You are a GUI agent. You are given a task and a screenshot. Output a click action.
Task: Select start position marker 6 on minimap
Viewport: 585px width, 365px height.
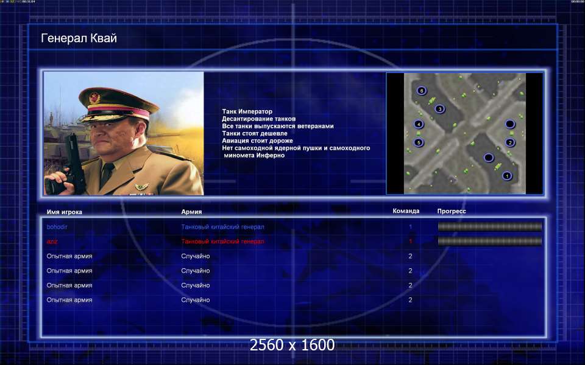click(421, 91)
